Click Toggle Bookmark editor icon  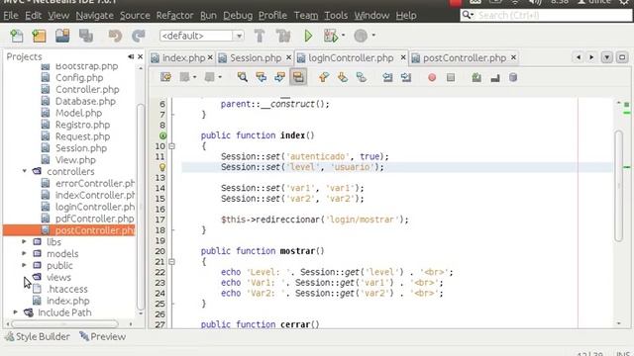[x=362, y=77]
